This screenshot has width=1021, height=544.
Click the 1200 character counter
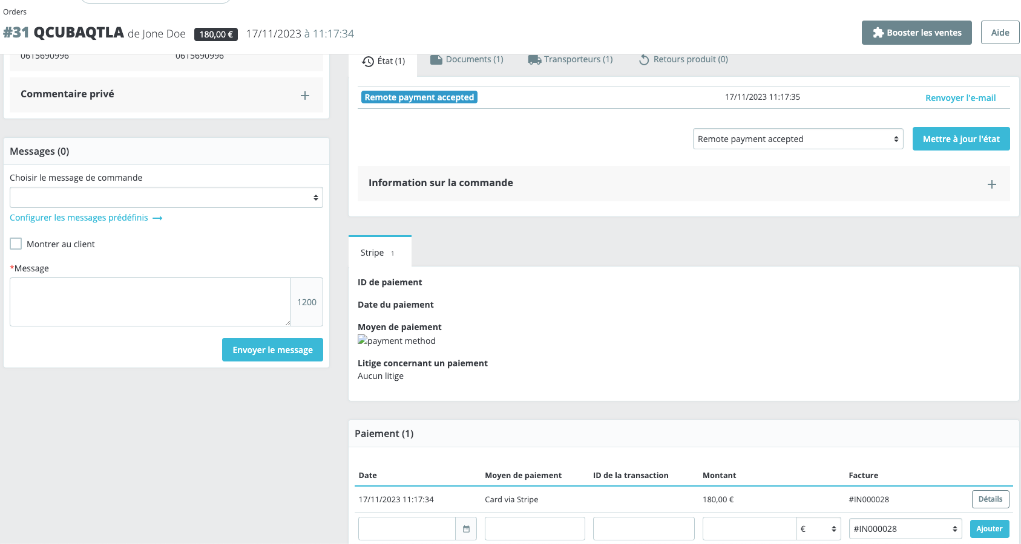307,302
